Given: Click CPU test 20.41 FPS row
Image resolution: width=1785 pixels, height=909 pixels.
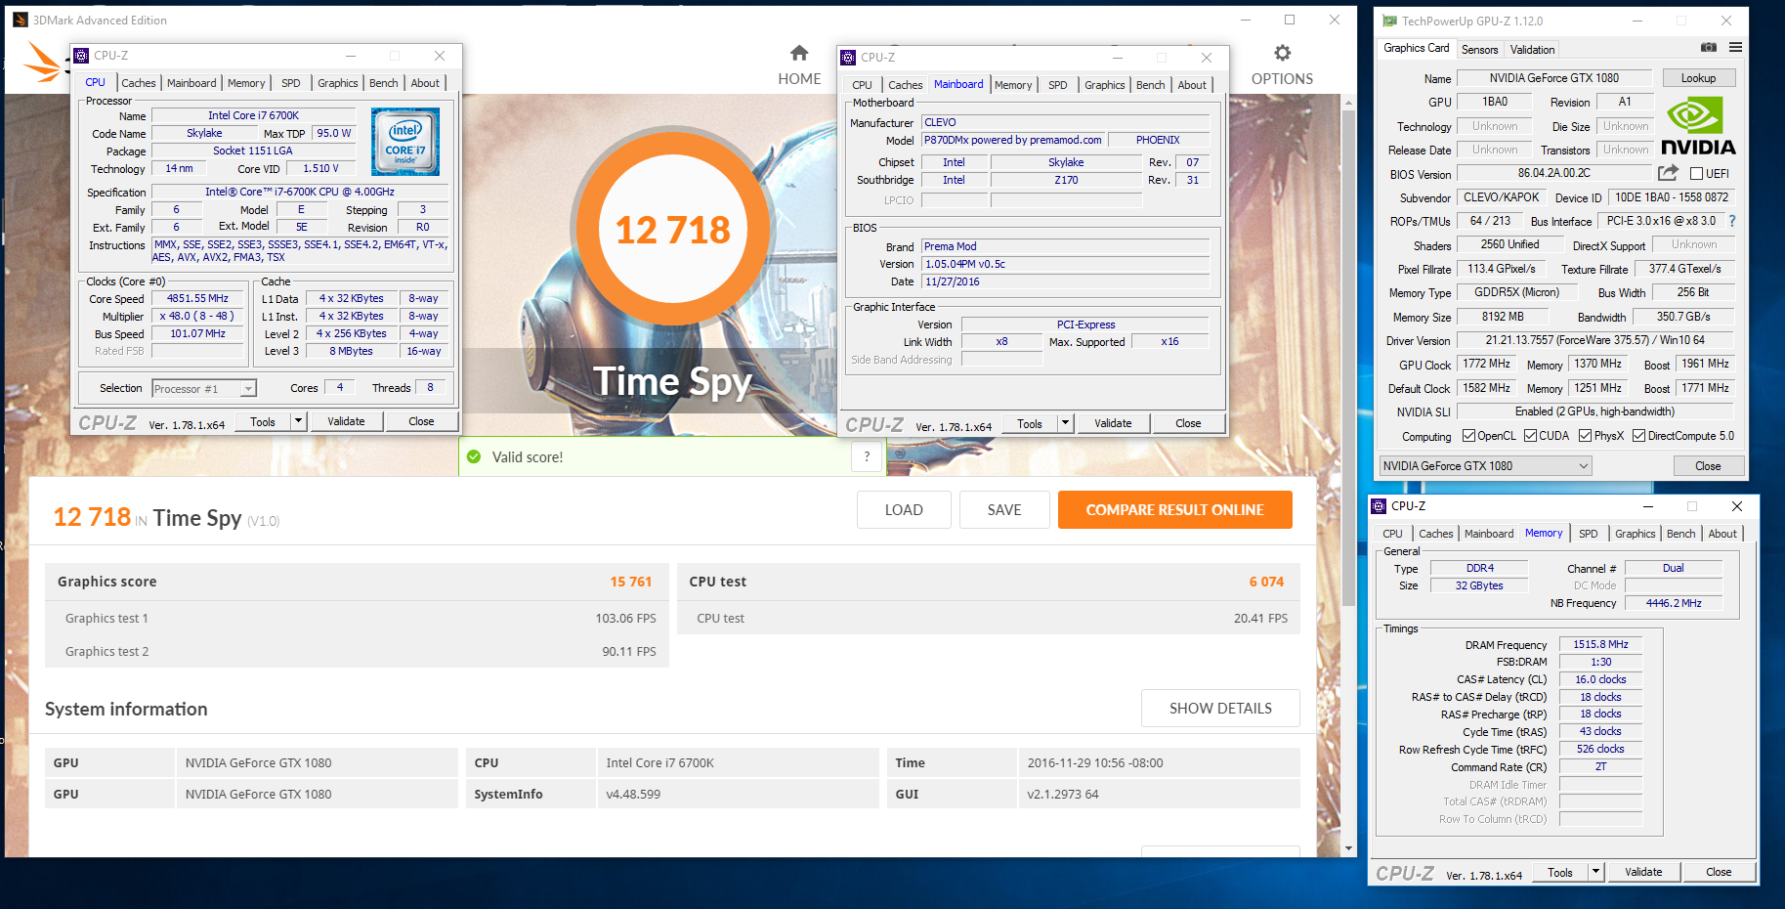Looking at the screenshot, I should coord(988,618).
